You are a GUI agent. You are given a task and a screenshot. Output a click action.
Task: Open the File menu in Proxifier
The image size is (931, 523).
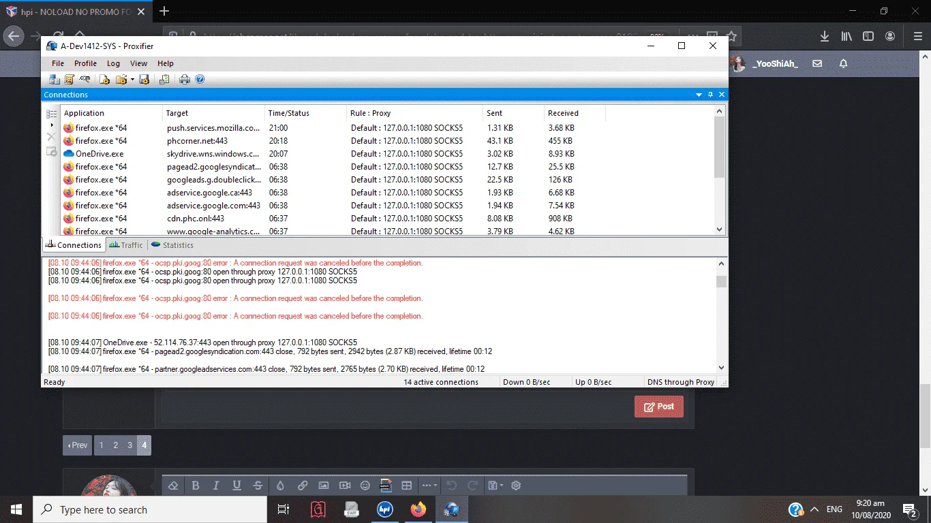(x=58, y=63)
